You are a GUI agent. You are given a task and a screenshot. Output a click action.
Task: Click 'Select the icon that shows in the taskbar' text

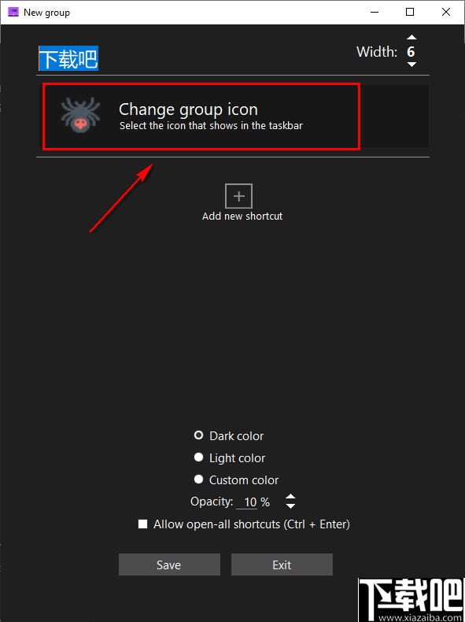212,126
